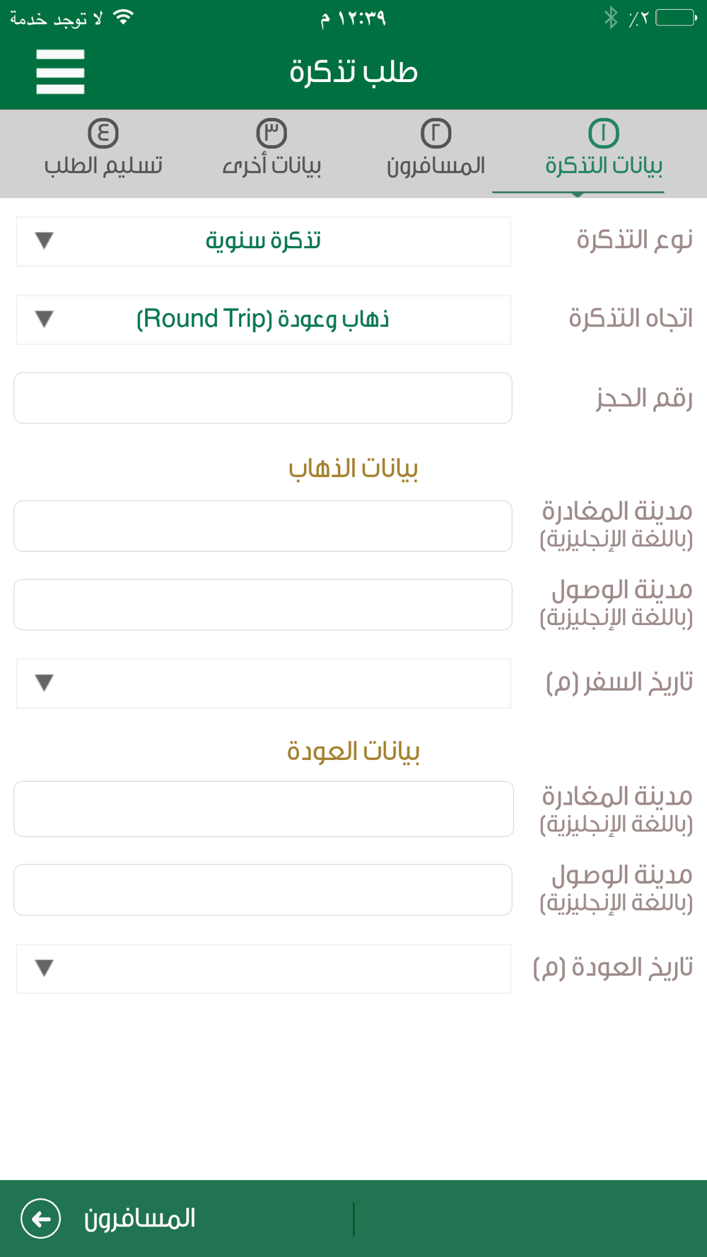The height and width of the screenshot is (1257, 707).
Task: Tap the step 3 circle icon
Action: [271, 133]
